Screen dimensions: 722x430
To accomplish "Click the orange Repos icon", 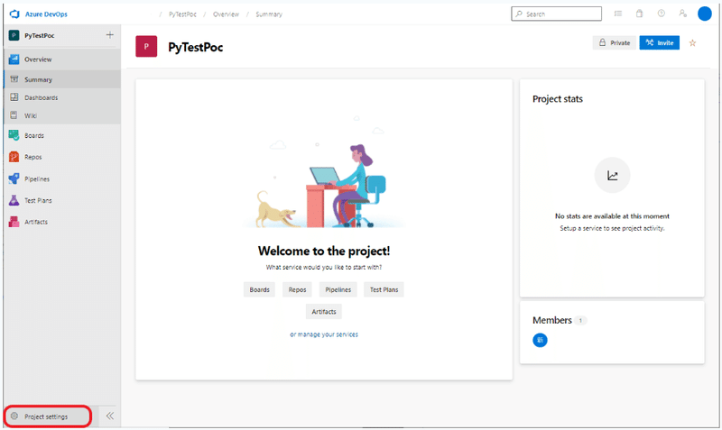I will (x=14, y=157).
